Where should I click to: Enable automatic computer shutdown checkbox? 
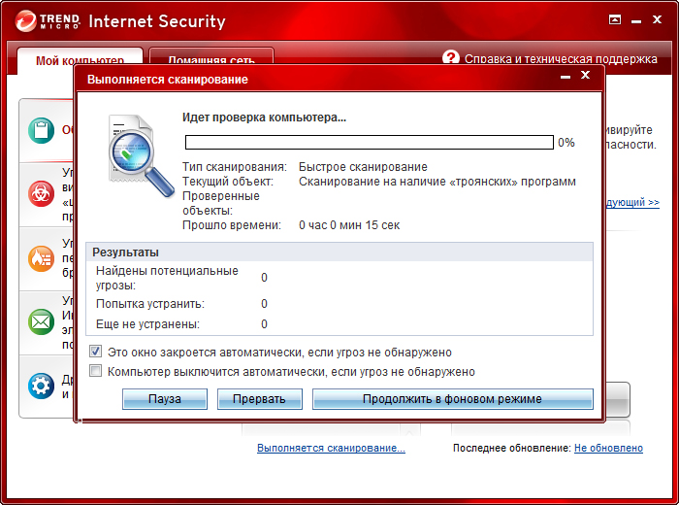pyautogui.click(x=95, y=371)
